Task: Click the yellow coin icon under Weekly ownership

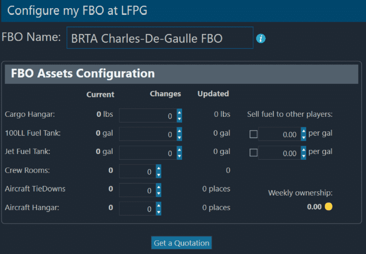Action: pyautogui.click(x=328, y=206)
